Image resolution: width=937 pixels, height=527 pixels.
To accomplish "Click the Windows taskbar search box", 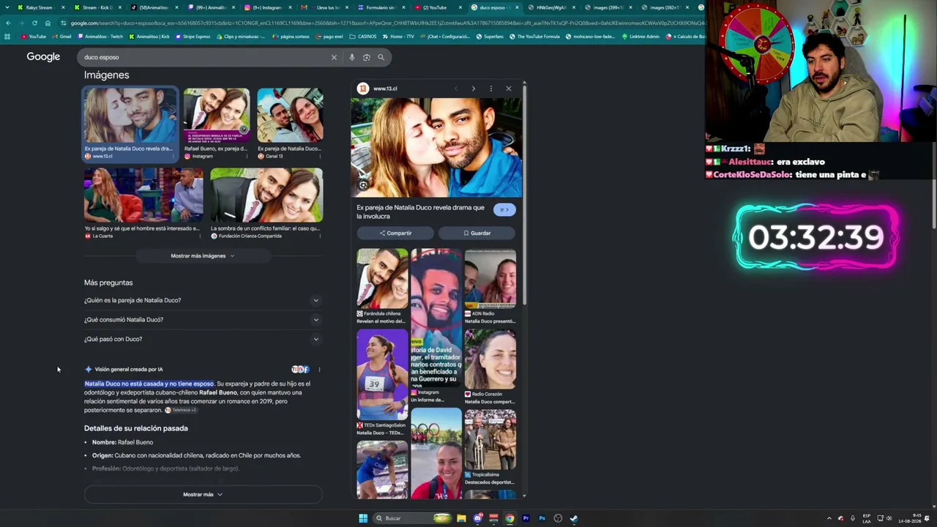I will tap(413, 518).
